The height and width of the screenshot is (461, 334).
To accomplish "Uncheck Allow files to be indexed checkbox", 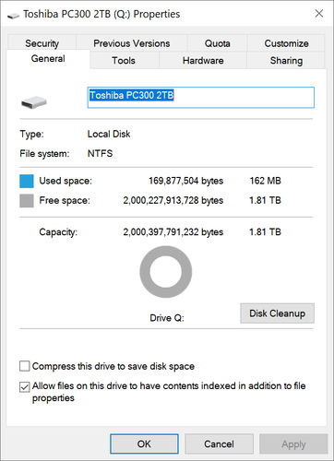I will pos(24,387).
